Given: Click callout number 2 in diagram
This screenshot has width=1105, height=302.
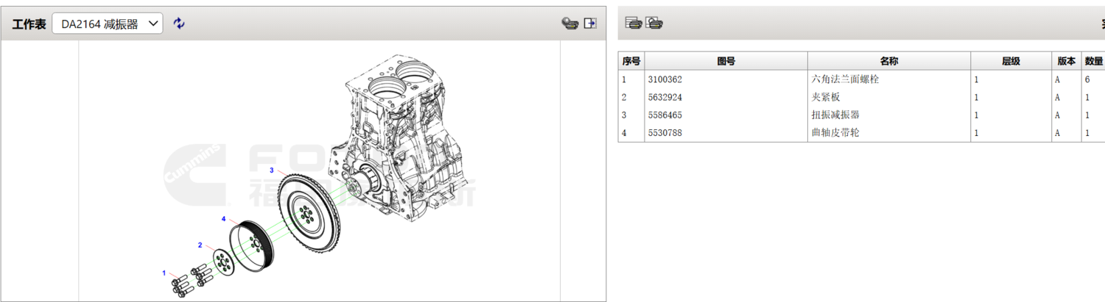Looking at the screenshot, I should 200,245.
